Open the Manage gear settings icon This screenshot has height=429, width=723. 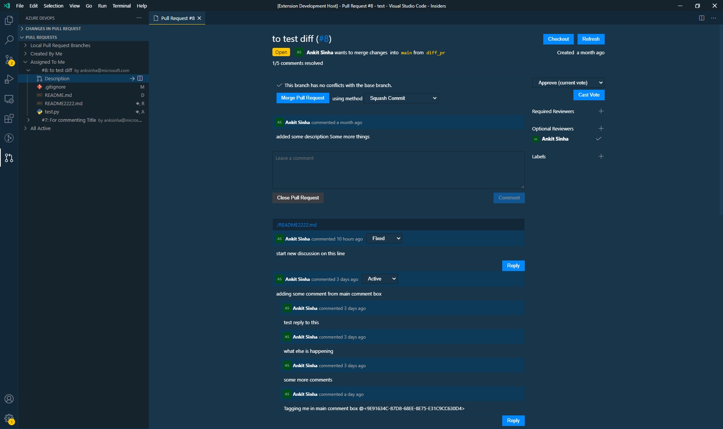click(9, 418)
